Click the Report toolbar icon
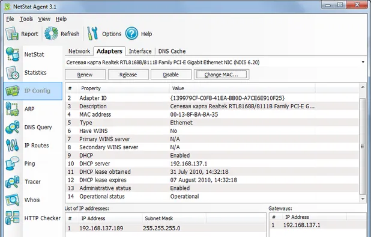This screenshot has width=371, height=237. pos(12,34)
